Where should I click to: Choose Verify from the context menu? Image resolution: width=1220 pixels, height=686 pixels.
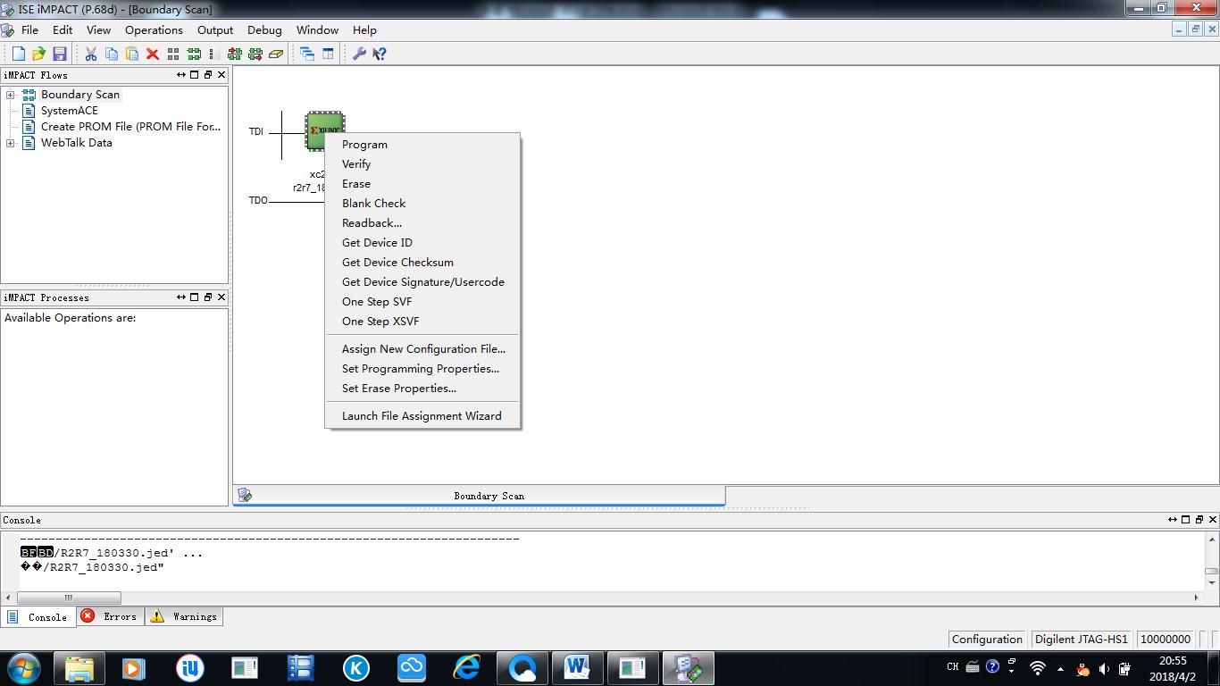pos(422,164)
